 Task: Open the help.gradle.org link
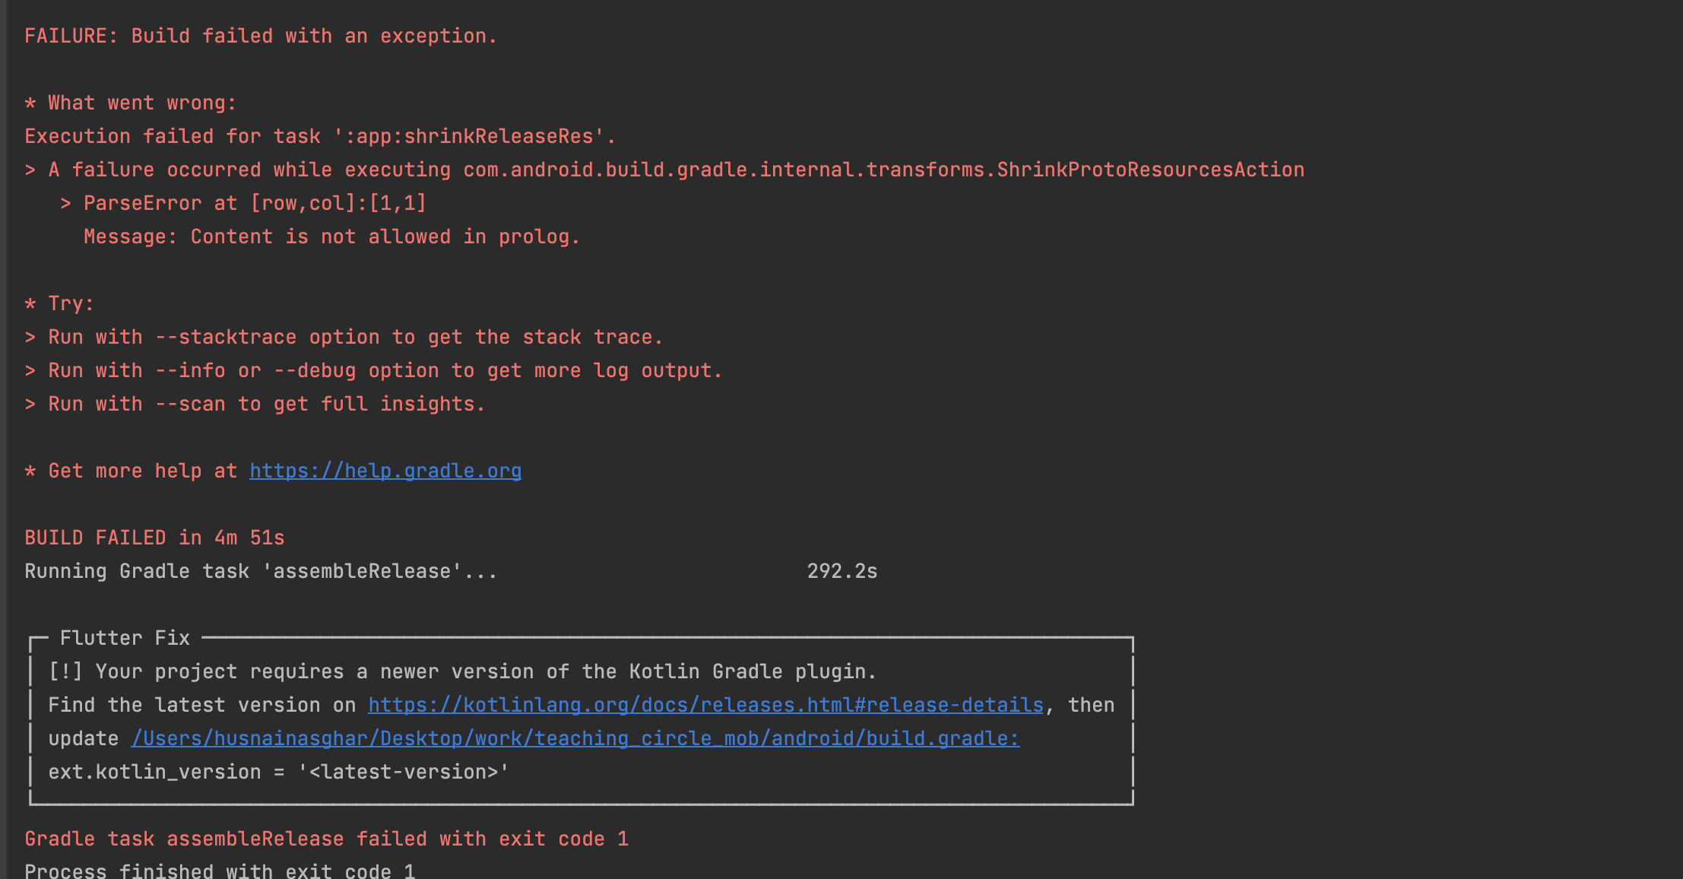[385, 471]
